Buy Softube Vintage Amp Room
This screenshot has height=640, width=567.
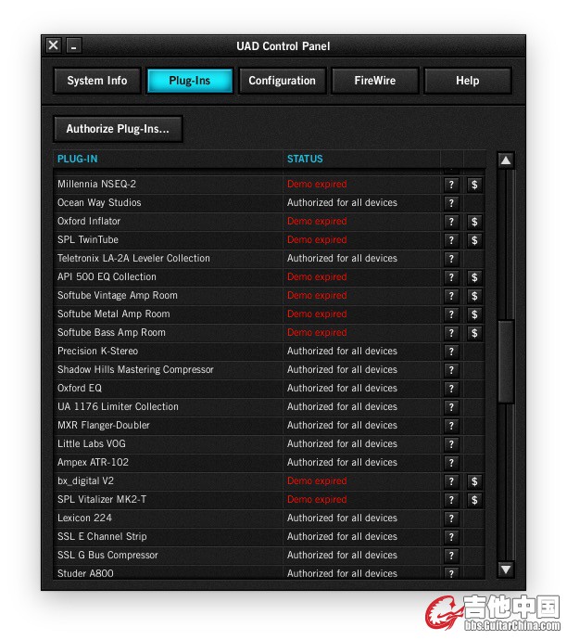474,296
